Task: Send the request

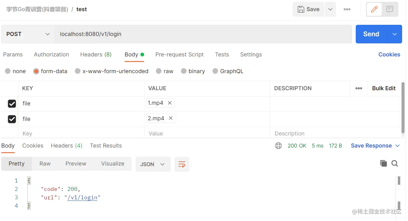Action: 371,34
